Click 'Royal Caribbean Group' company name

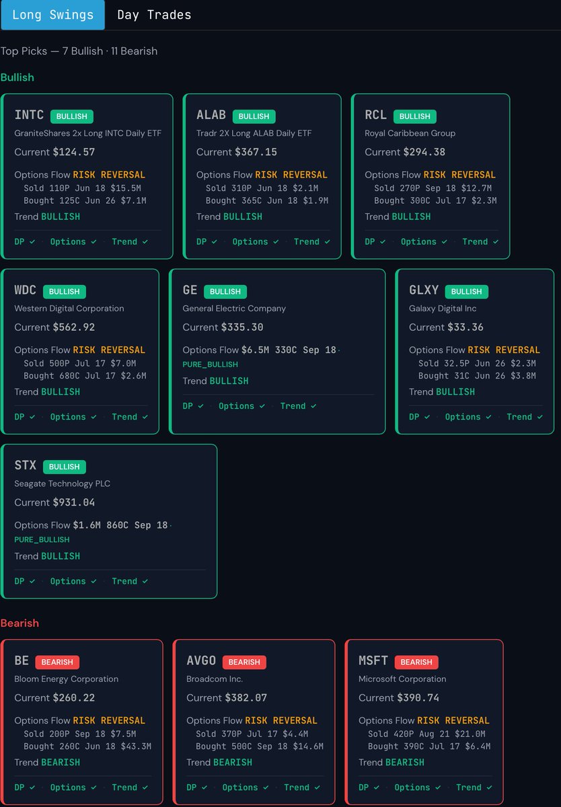[x=410, y=133]
